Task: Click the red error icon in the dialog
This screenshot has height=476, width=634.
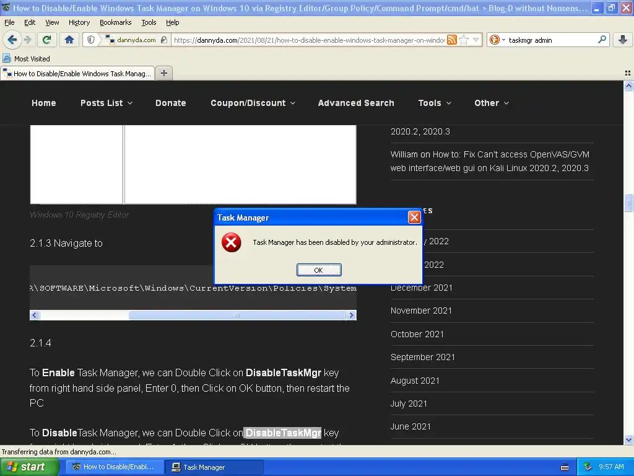Action: (x=232, y=242)
